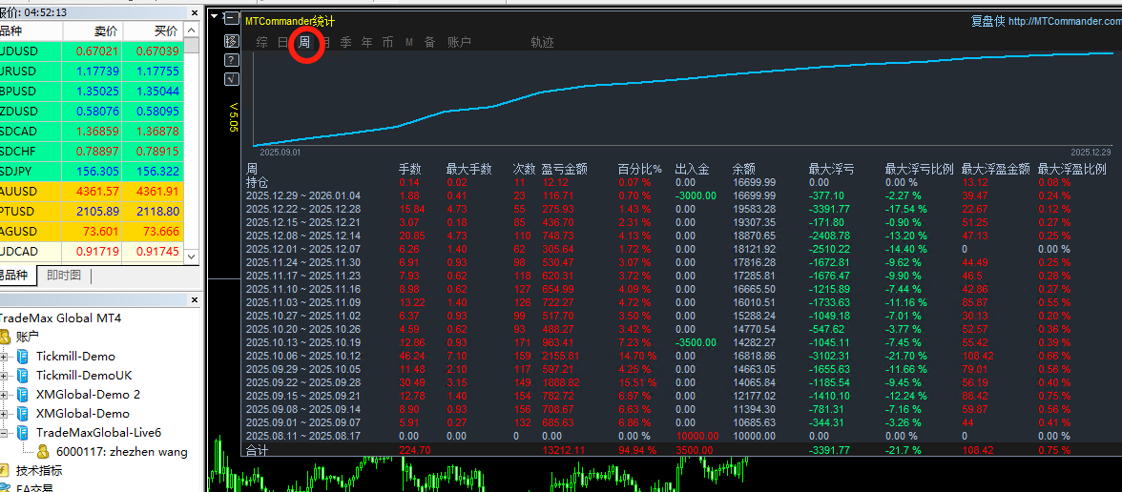Click the V 5.05 version label
Screen dimensions: 1122x492
coord(233,116)
